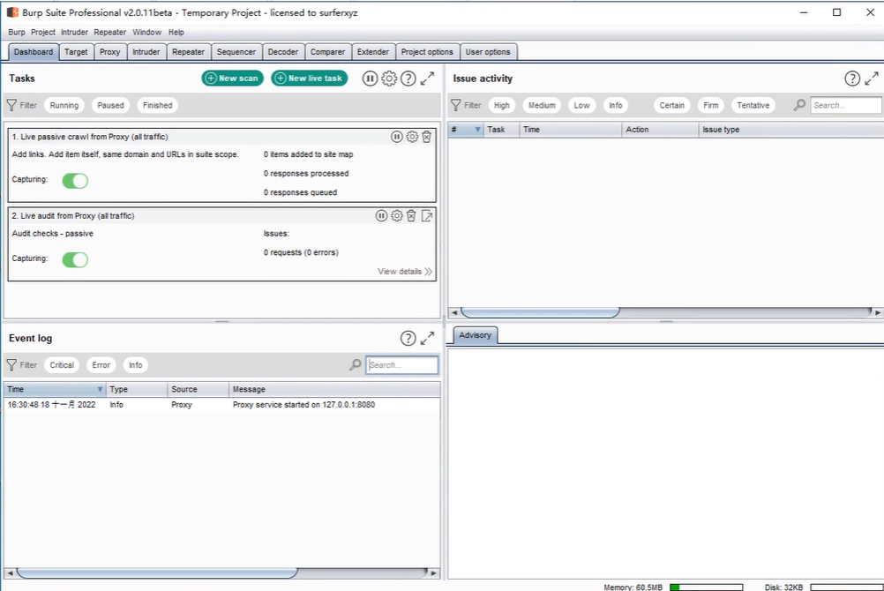This screenshot has width=884, height=591.
Task: Select the Advisory tab
Action: (475, 335)
